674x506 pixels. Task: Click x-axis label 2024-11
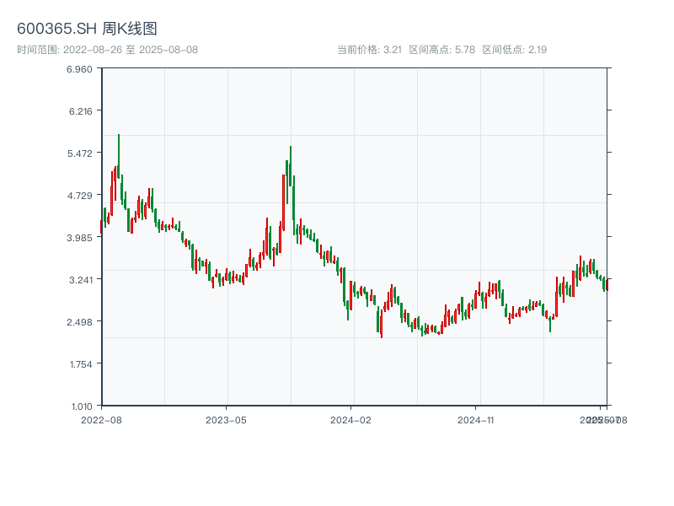(476, 420)
